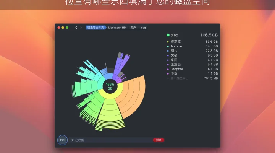Click the 10.9 collected-size circle

click(x=62, y=140)
